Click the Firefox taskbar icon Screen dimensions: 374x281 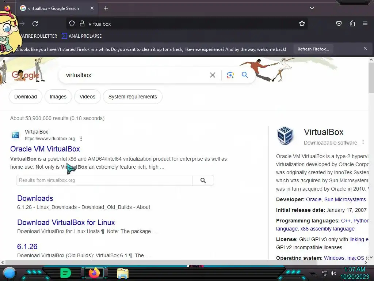[x=94, y=273]
